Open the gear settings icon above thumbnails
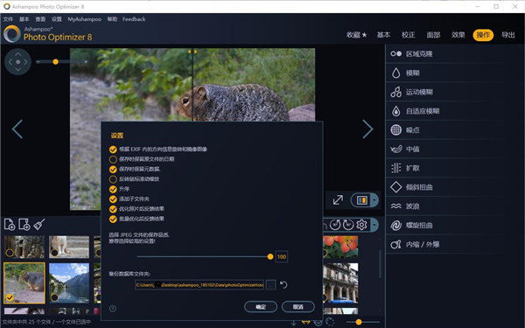Screen dimensions: 525x328 pos(361,225)
